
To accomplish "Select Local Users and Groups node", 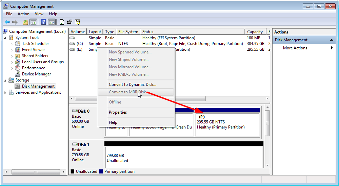I will [43, 62].
